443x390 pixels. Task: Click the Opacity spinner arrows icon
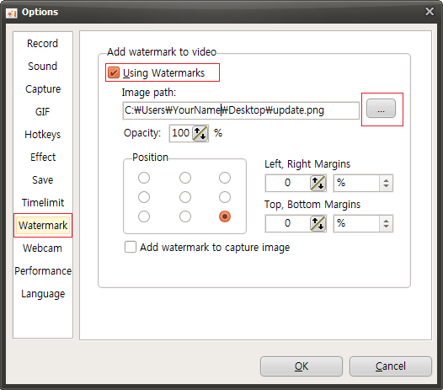[x=200, y=133]
